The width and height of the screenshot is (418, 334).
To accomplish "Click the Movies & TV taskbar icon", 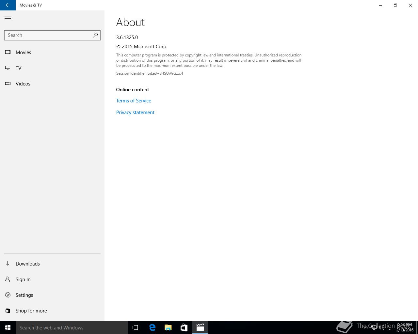I will coord(200,327).
